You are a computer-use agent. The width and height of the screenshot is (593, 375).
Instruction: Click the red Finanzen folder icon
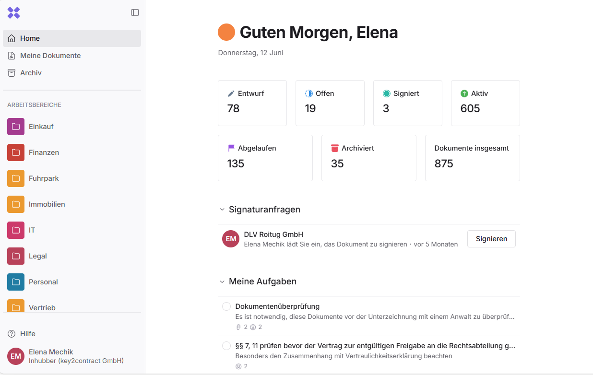click(x=16, y=152)
